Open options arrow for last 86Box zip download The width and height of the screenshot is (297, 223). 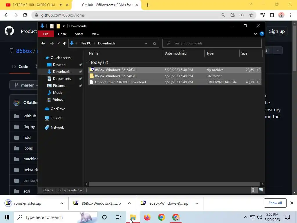click(197, 203)
